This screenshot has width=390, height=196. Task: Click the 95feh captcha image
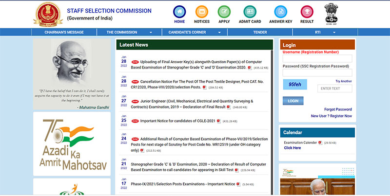pyautogui.click(x=295, y=84)
